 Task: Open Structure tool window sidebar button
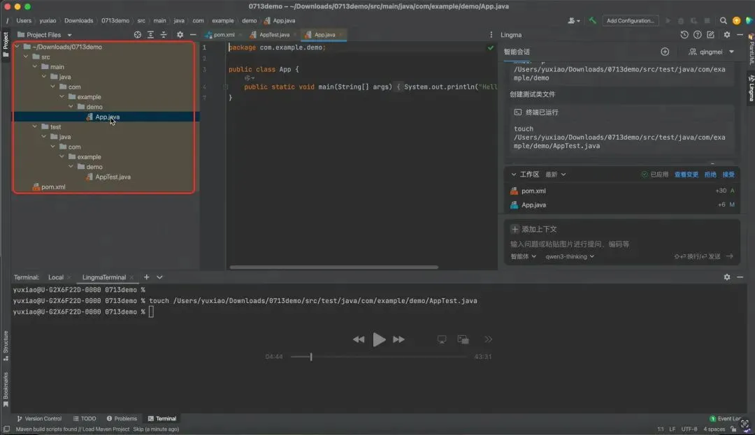6,346
